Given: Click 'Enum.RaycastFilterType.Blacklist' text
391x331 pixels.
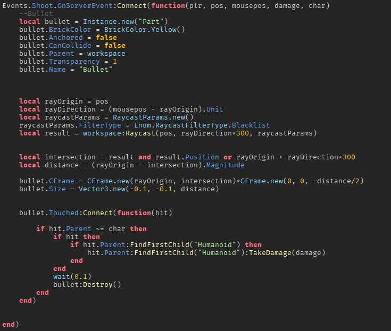Looking at the screenshot, I should (x=202, y=125).
